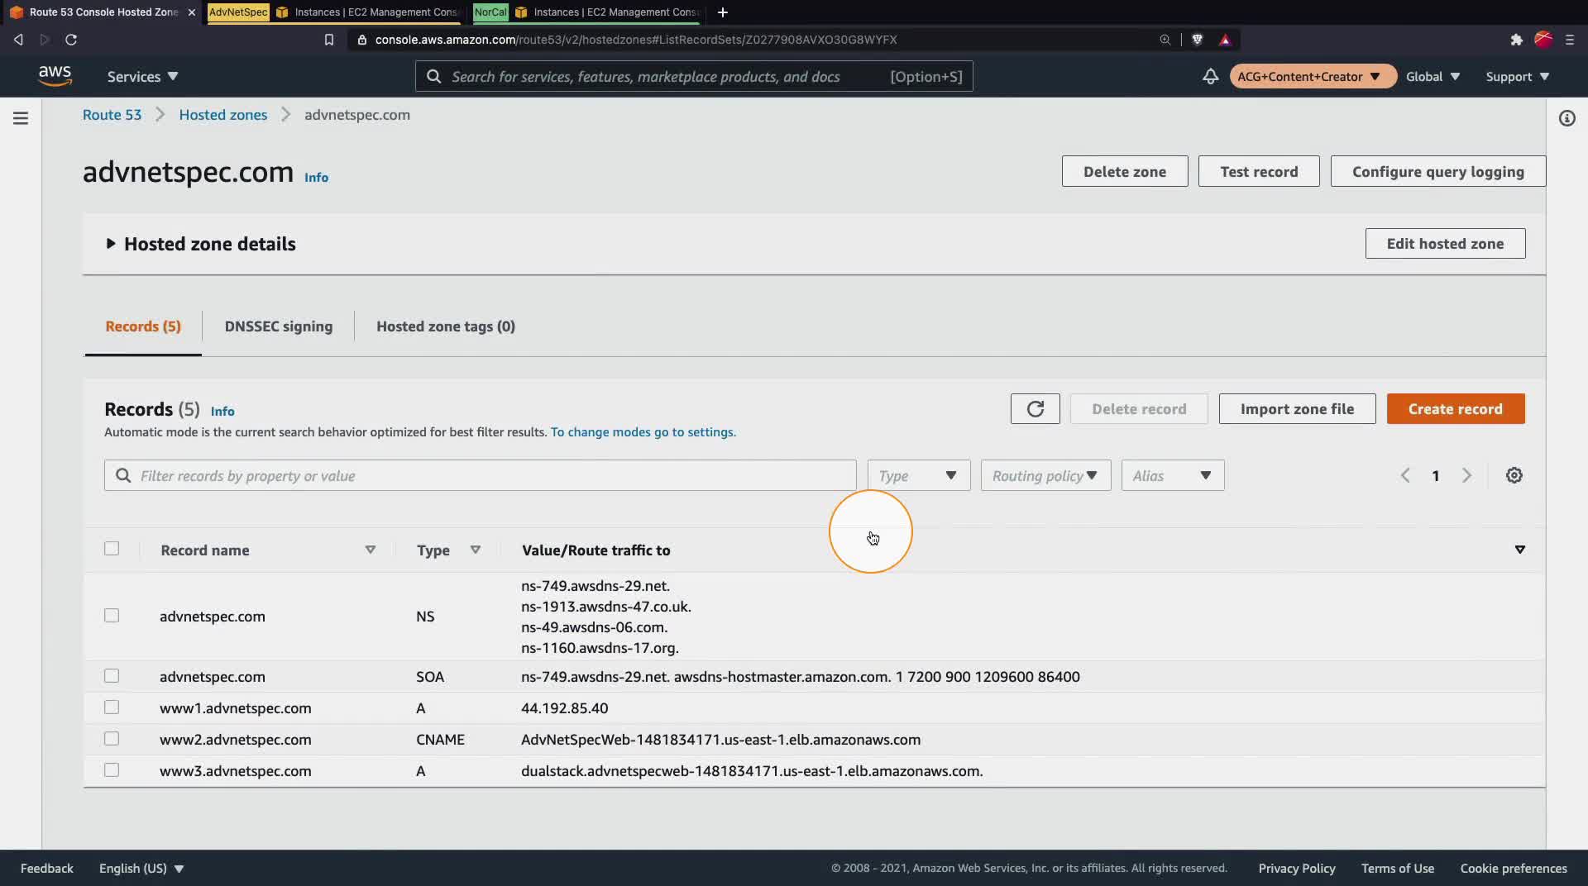Open the Type filter dropdown
Image resolution: width=1588 pixels, height=886 pixels.
click(918, 475)
